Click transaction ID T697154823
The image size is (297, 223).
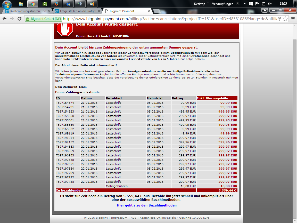click(x=65, y=111)
